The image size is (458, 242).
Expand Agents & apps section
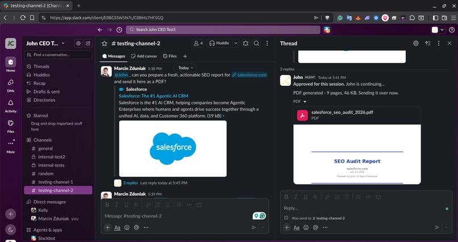point(47,230)
